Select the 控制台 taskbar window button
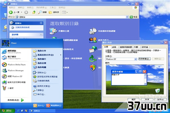The image size is (170, 113). pyautogui.click(x=42, y=111)
